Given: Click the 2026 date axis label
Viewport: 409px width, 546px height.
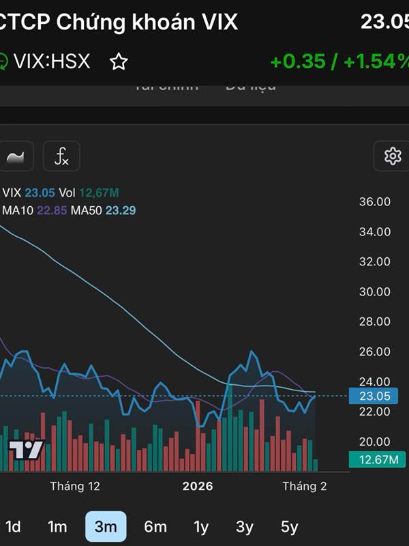Looking at the screenshot, I should click(x=198, y=486).
